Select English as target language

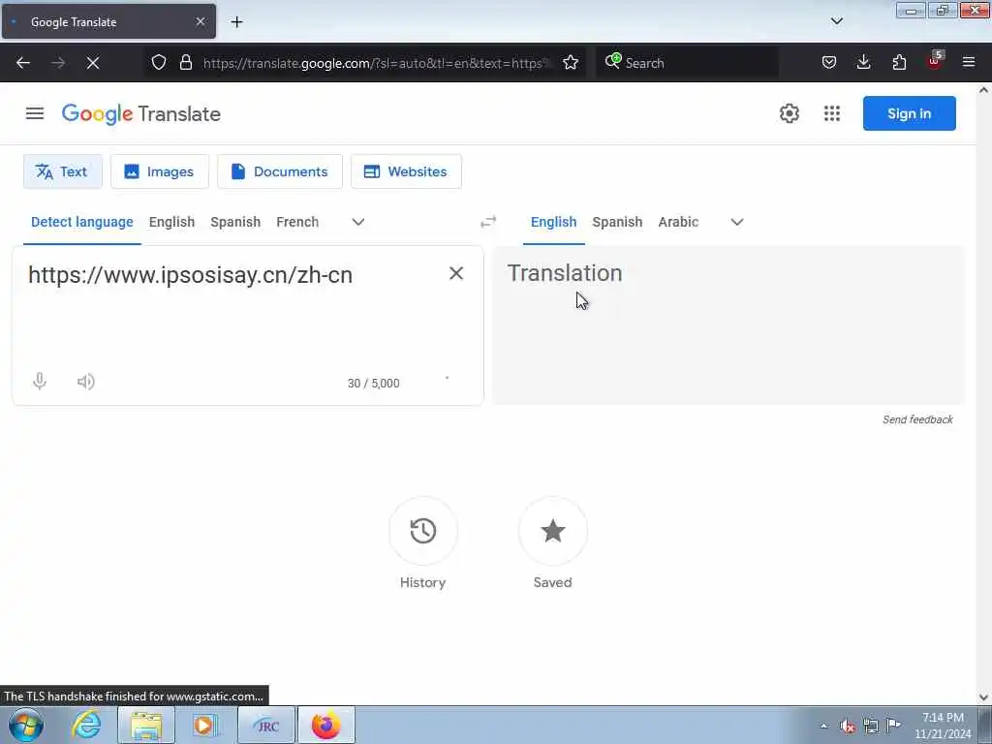point(553,222)
